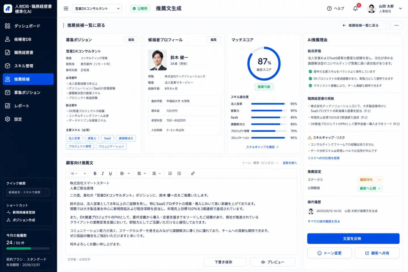
Task: Open the notifications bell
Action: tap(355, 8)
